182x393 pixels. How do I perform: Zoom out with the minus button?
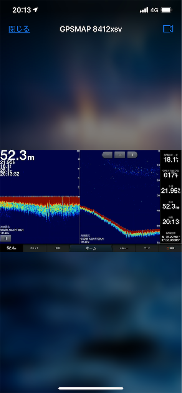coord(107,155)
